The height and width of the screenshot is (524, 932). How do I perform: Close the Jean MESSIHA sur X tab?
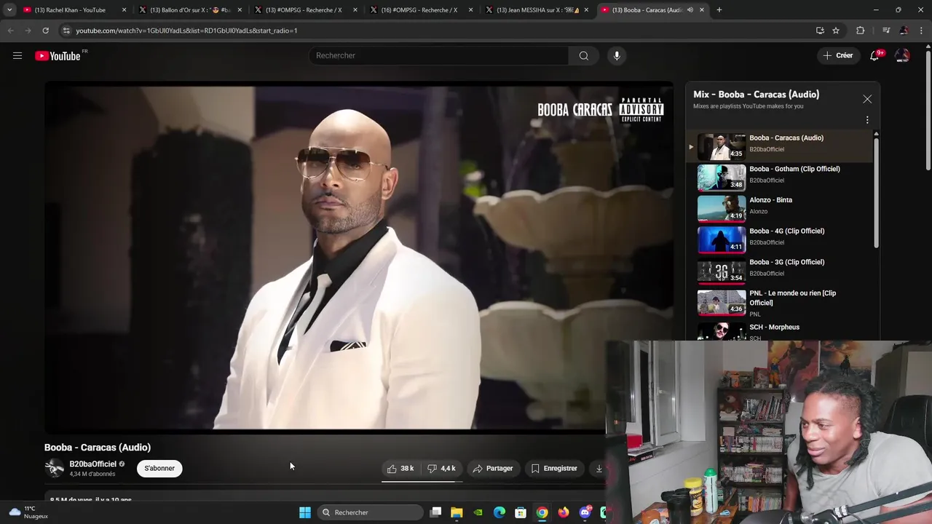(x=586, y=10)
